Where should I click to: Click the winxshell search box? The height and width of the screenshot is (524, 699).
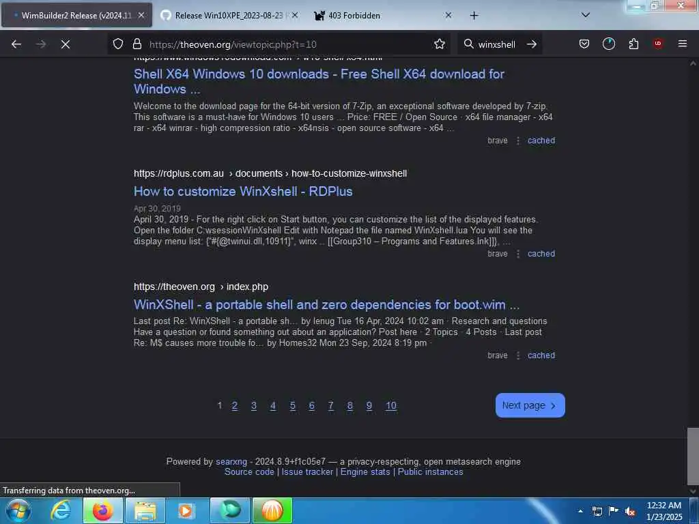497,44
